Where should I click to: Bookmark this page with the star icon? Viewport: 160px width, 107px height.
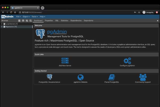(139, 12)
